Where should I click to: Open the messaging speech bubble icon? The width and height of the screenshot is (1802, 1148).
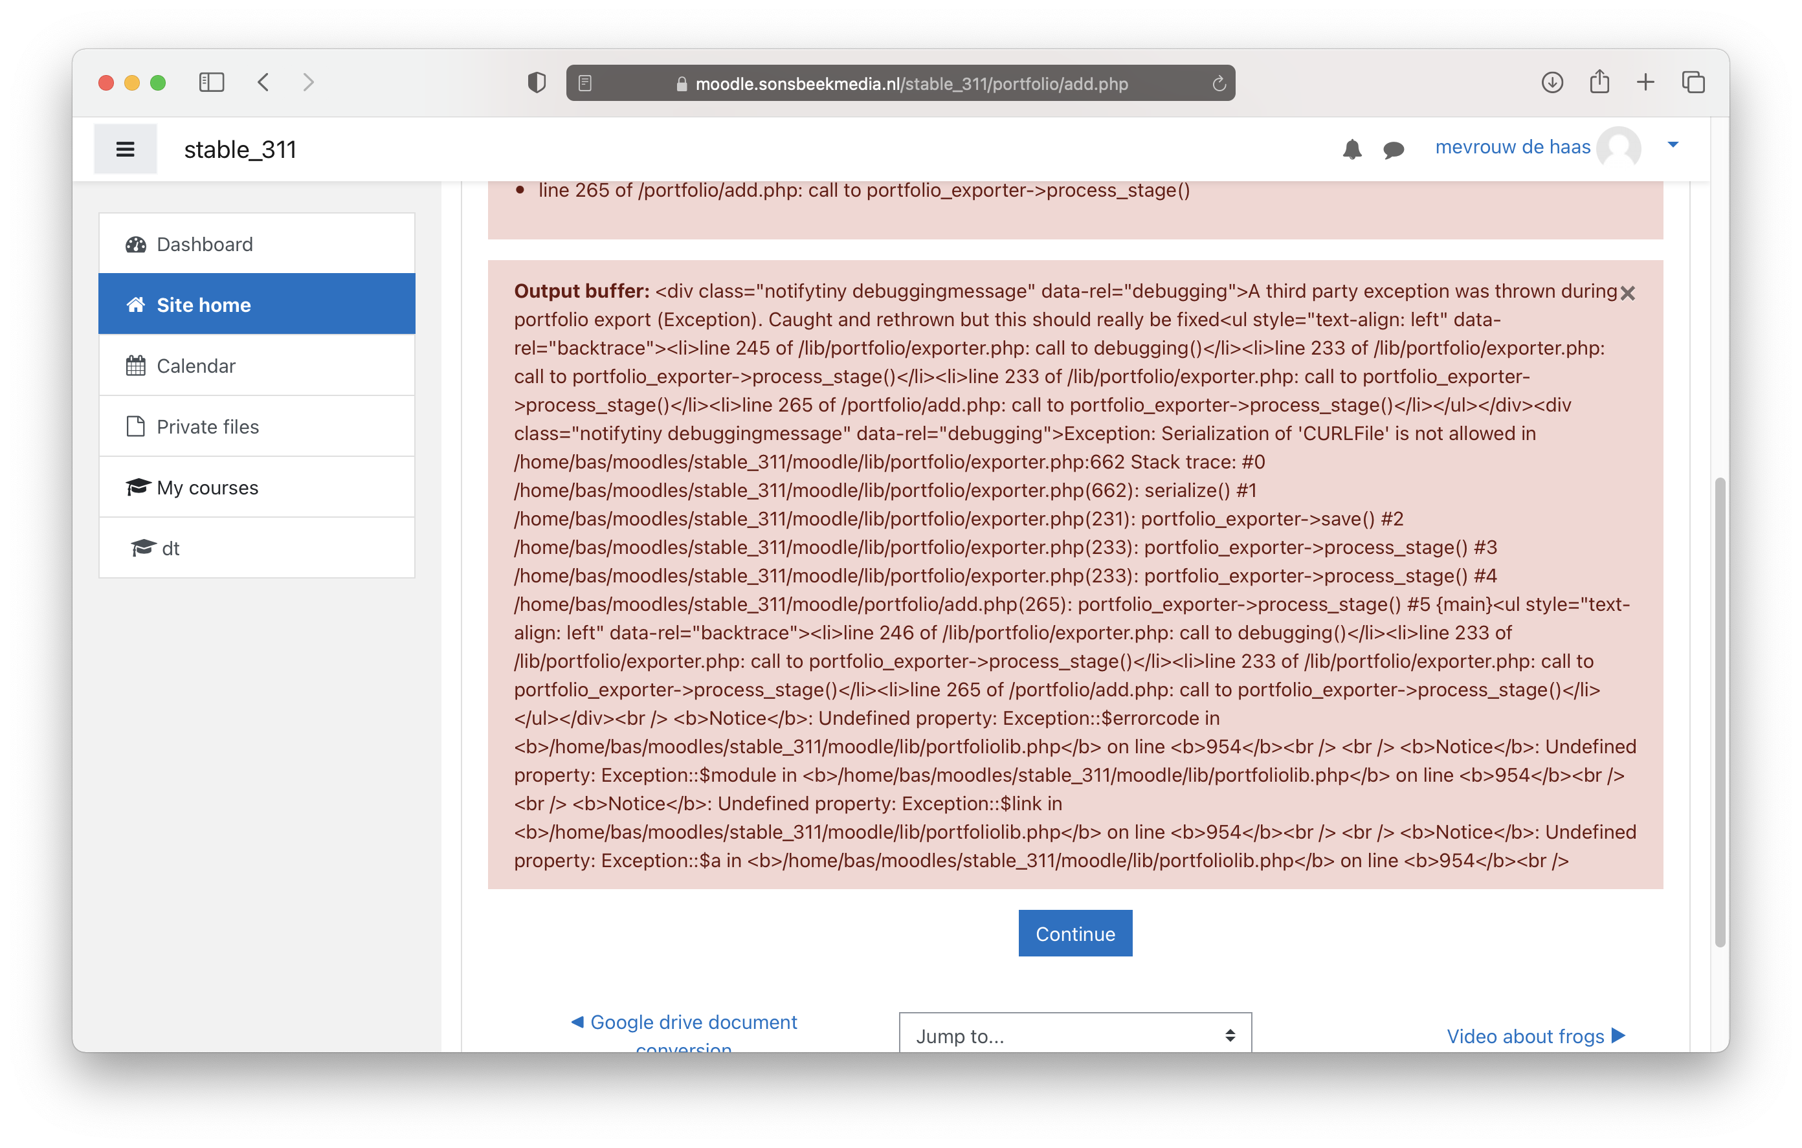point(1394,149)
